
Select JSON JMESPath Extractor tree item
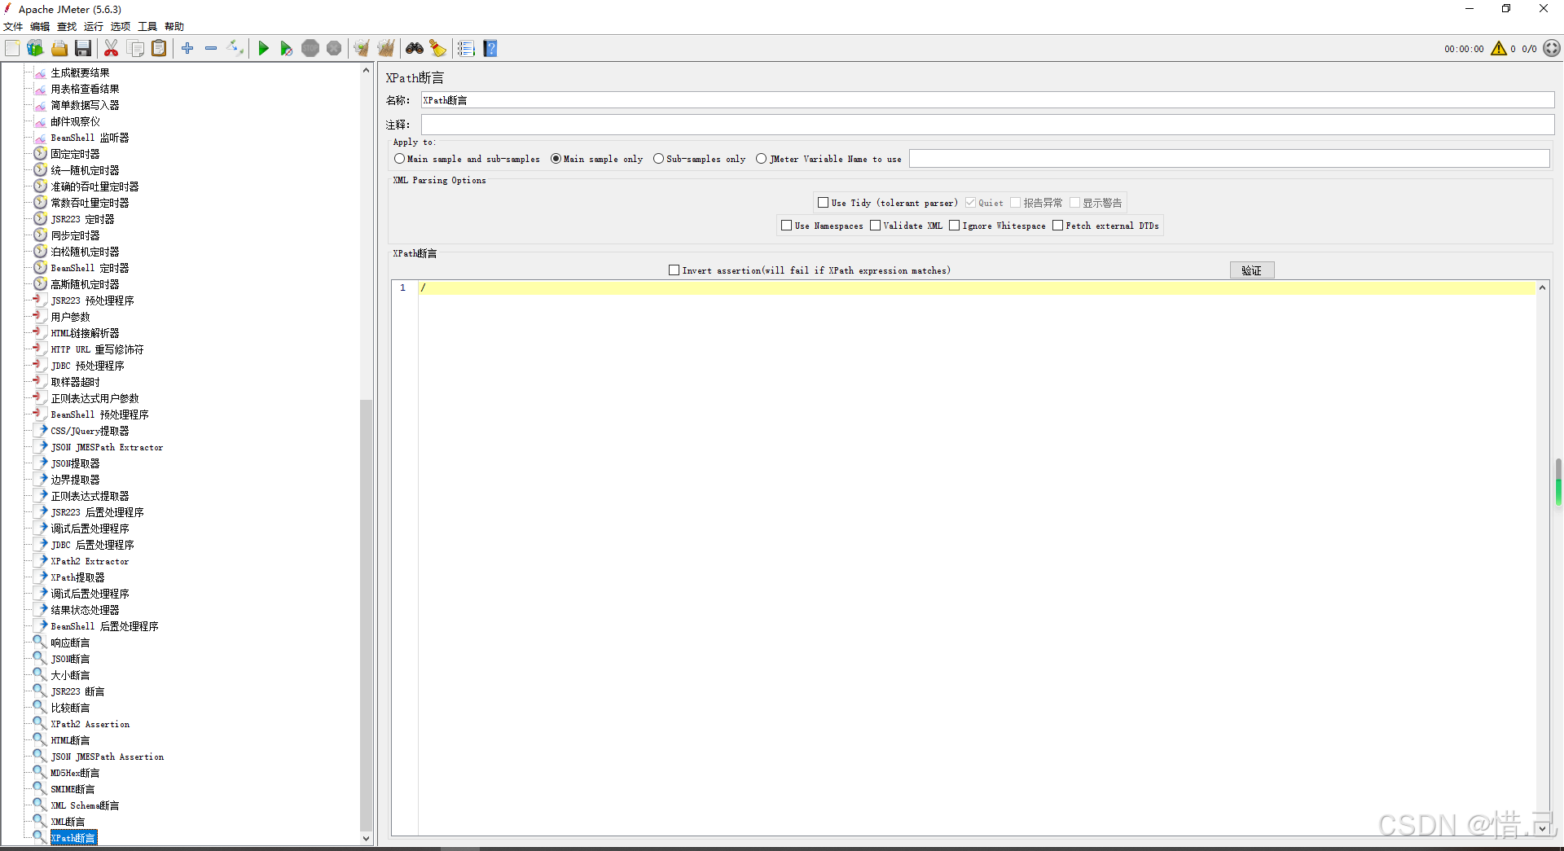point(107,447)
